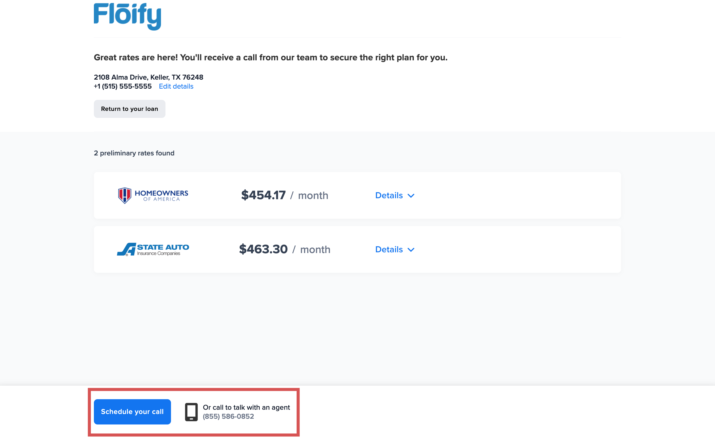Expand Details for the $454.17 rate
This screenshot has height=446, width=715.
click(389, 195)
